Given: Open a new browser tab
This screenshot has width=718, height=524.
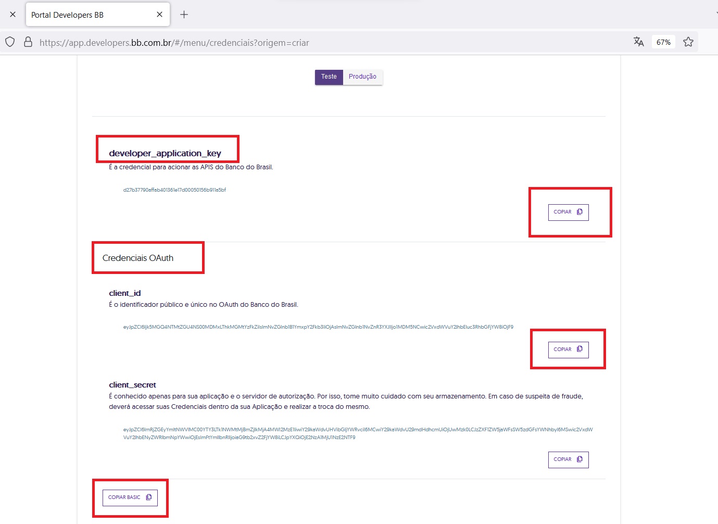Looking at the screenshot, I should (x=184, y=15).
